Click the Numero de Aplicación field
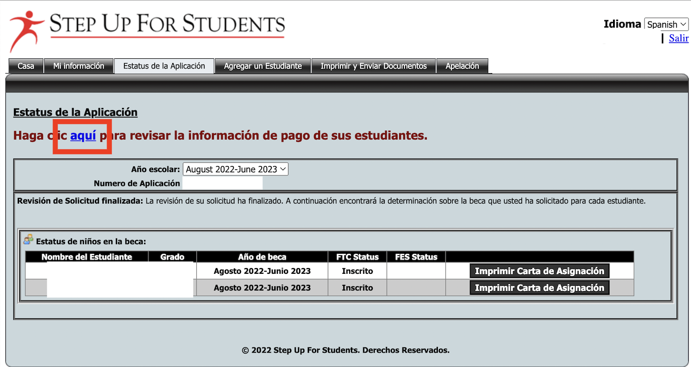Viewport: 691px width, 367px height. click(223, 183)
